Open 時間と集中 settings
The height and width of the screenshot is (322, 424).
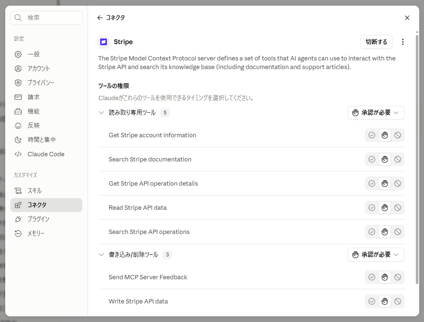click(x=46, y=139)
